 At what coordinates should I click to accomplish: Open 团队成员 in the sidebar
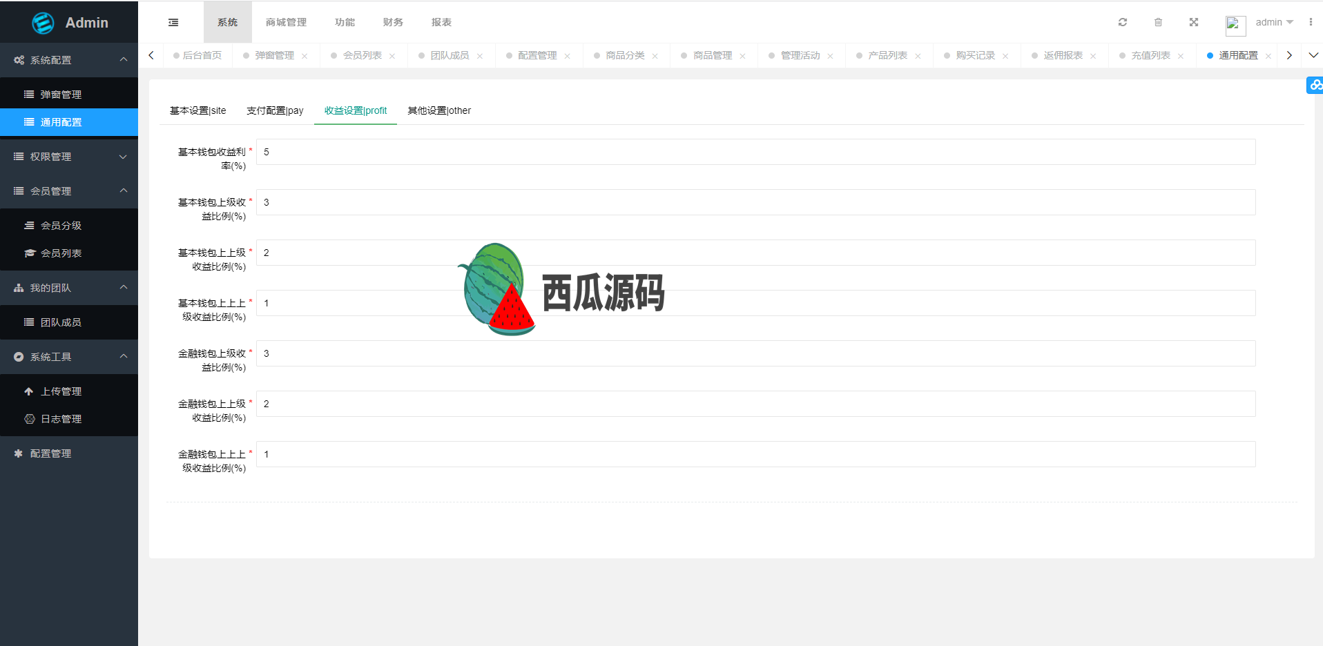pyautogui.click(x=69, y=322)
